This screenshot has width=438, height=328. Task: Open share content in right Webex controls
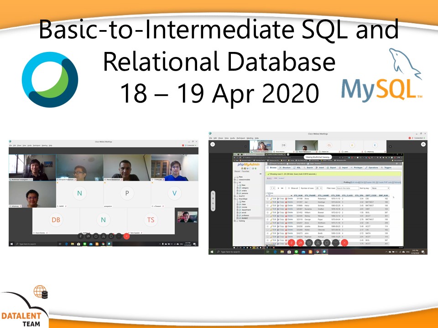(309, 243)
